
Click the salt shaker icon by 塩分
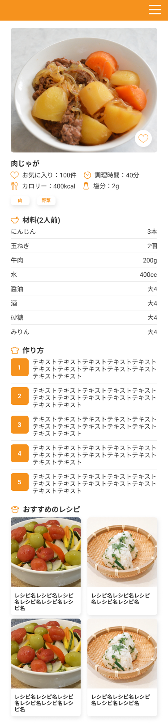pyautogui.click(x=86, y=186)
